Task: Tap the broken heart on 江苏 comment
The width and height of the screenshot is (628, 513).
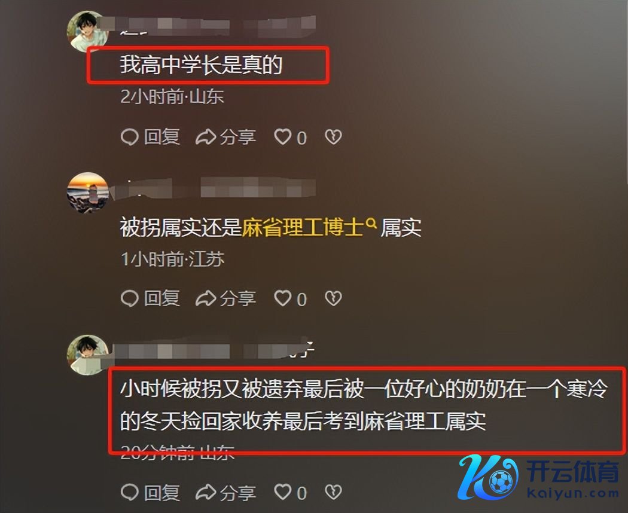Action: 333,298
